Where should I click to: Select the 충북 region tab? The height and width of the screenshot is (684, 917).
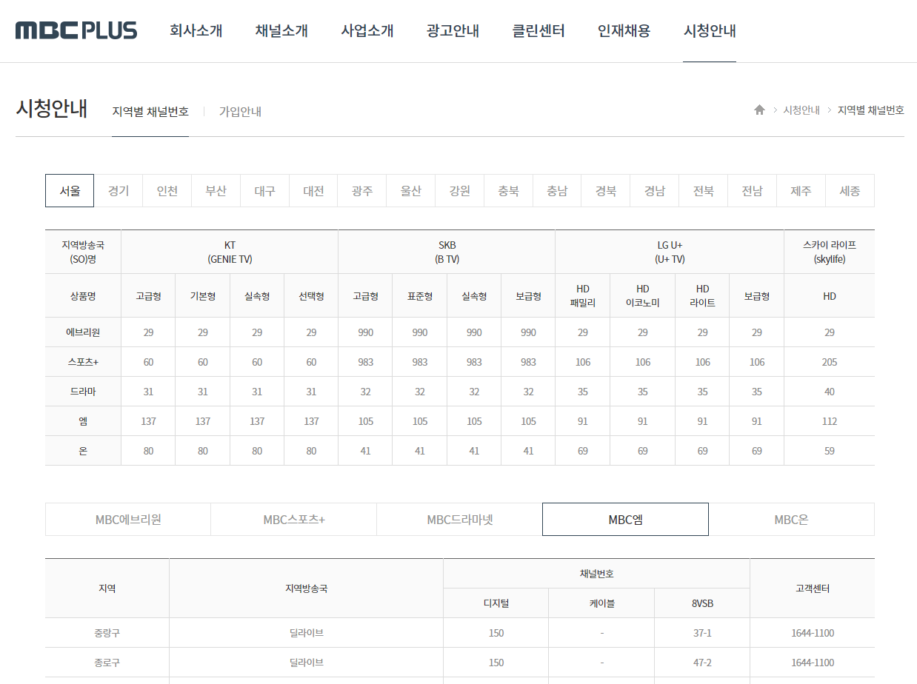click(x=508, y=190)
